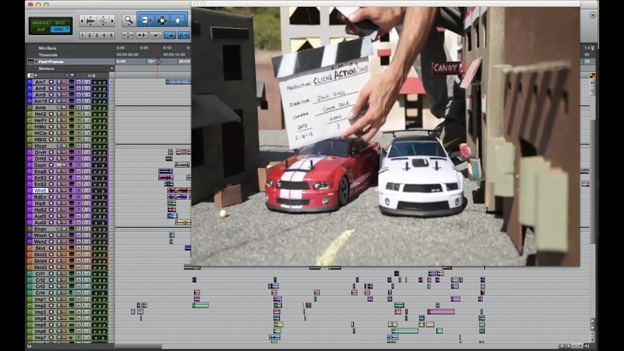Select the Zoomer magnifier tool
Image resolution: width=624 pixels, height=351 pixels.
tap(129, 20)
